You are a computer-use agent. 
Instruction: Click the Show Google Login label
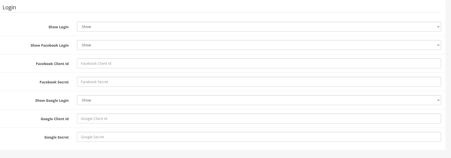52,100
